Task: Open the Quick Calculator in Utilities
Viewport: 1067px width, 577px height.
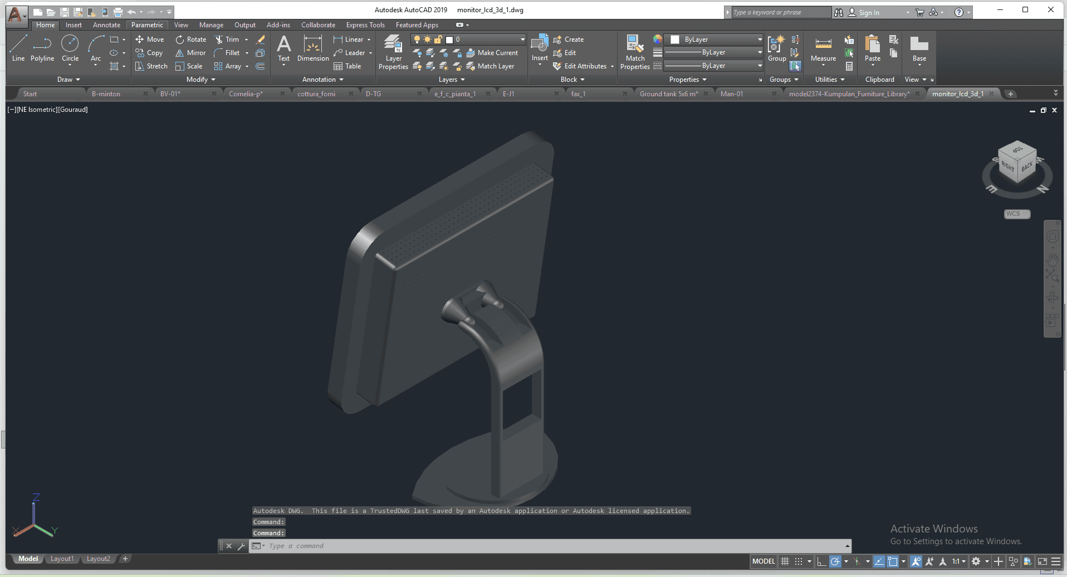Action: click(849, 66)
